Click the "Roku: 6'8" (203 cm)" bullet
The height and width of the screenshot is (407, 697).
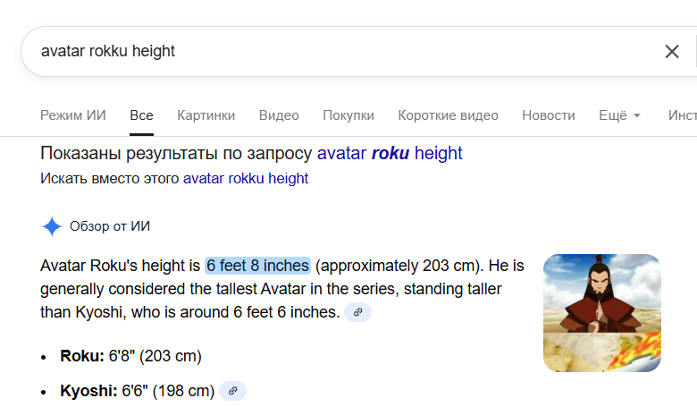point(130,356)
